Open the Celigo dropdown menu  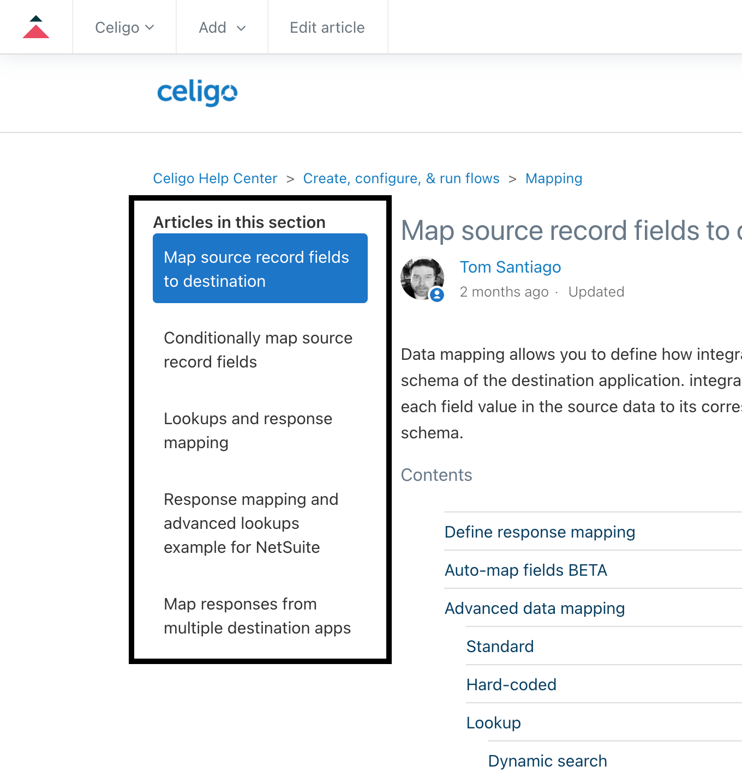124,27
